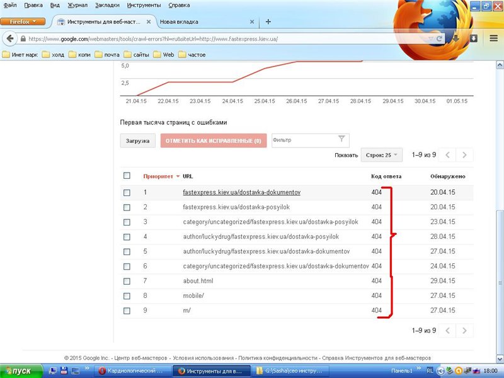Click the browser back arrow button
504x378 pixels.
10,38
